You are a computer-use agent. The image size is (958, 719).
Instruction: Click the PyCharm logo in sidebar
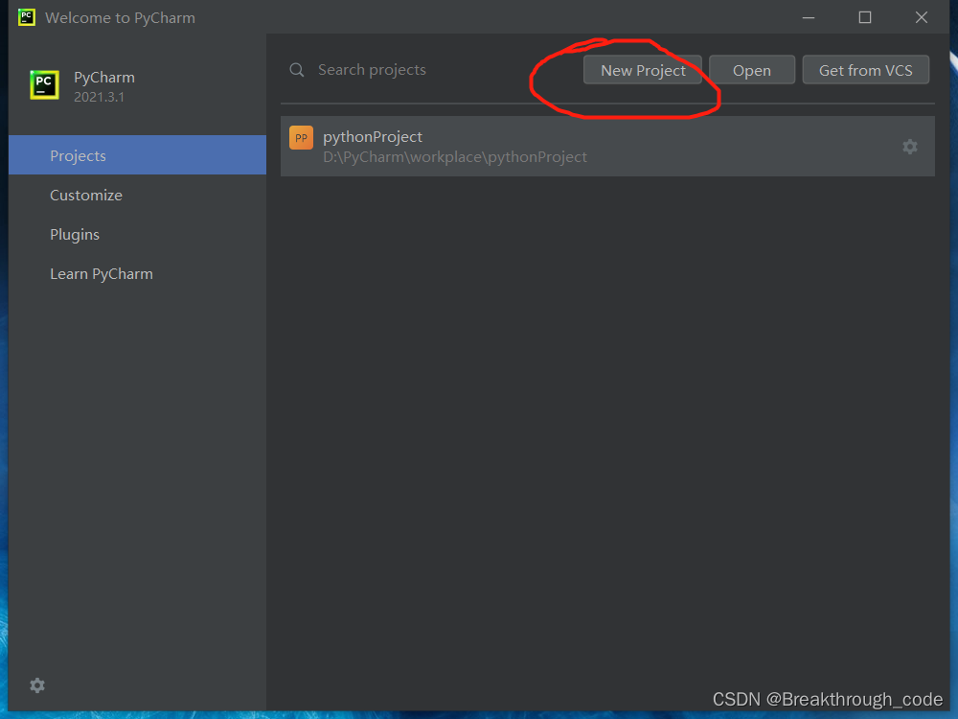pos(45,84)
